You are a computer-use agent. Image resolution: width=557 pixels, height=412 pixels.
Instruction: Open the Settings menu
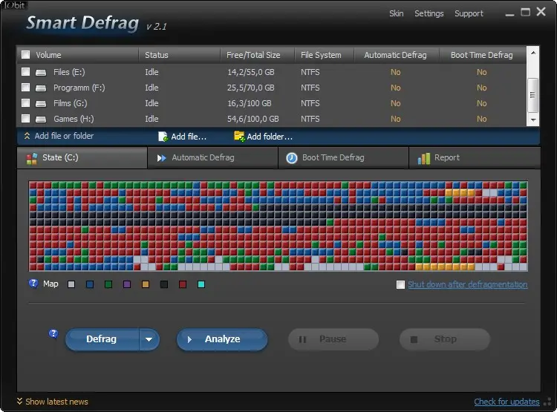[x=429, y=14]
